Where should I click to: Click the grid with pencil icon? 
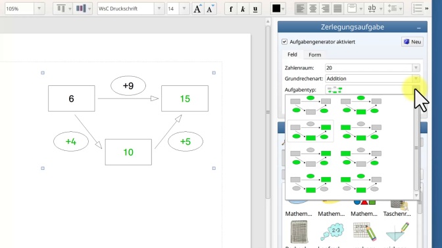pyautogui.click(x=365, y=232)
